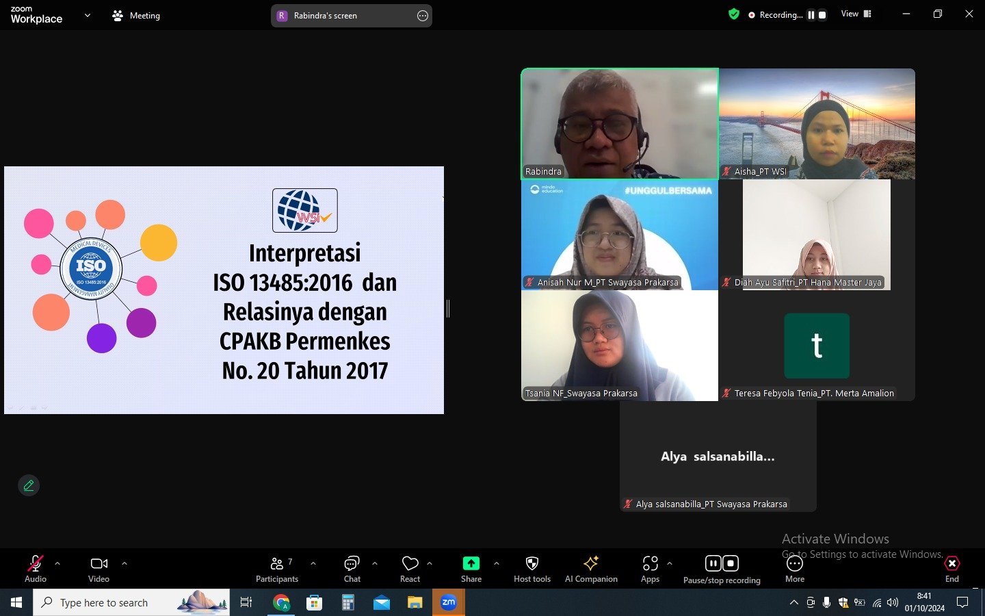The height and width of the screenshot is (616, 985).
Task: Select Rabindra's video tile
Action: (x=620, y=124)
